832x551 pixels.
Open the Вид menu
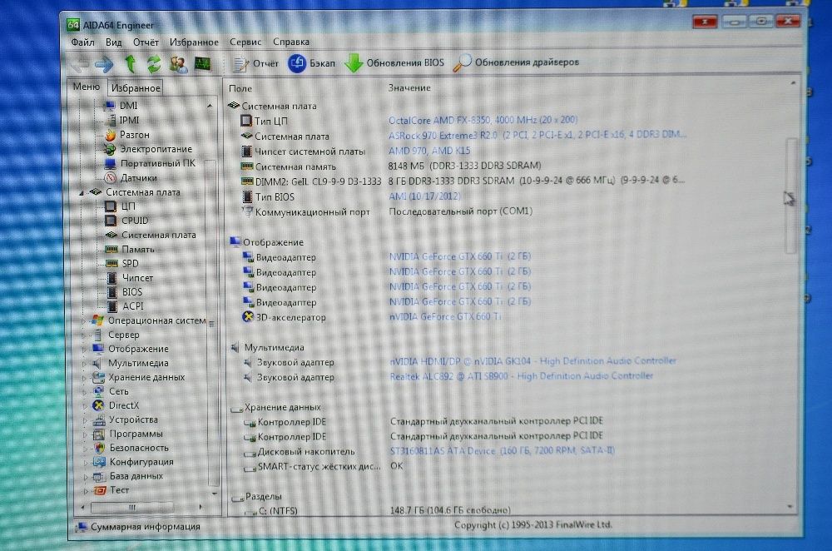click(113, 42)
